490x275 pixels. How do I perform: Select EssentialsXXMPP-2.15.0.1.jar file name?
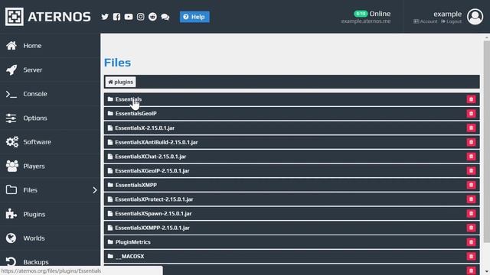tap(152, 228)
